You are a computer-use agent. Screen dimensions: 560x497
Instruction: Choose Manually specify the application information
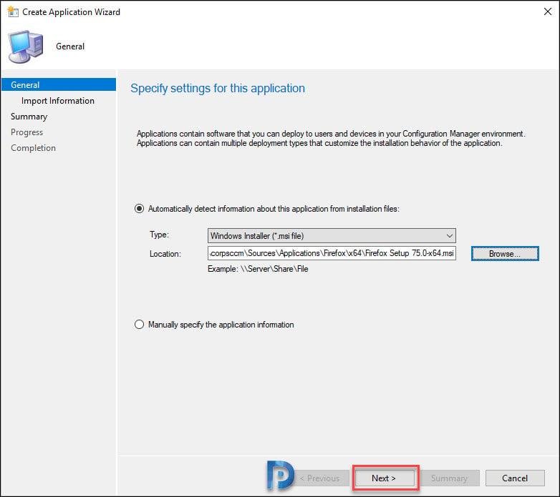click(x=140, y=325)
